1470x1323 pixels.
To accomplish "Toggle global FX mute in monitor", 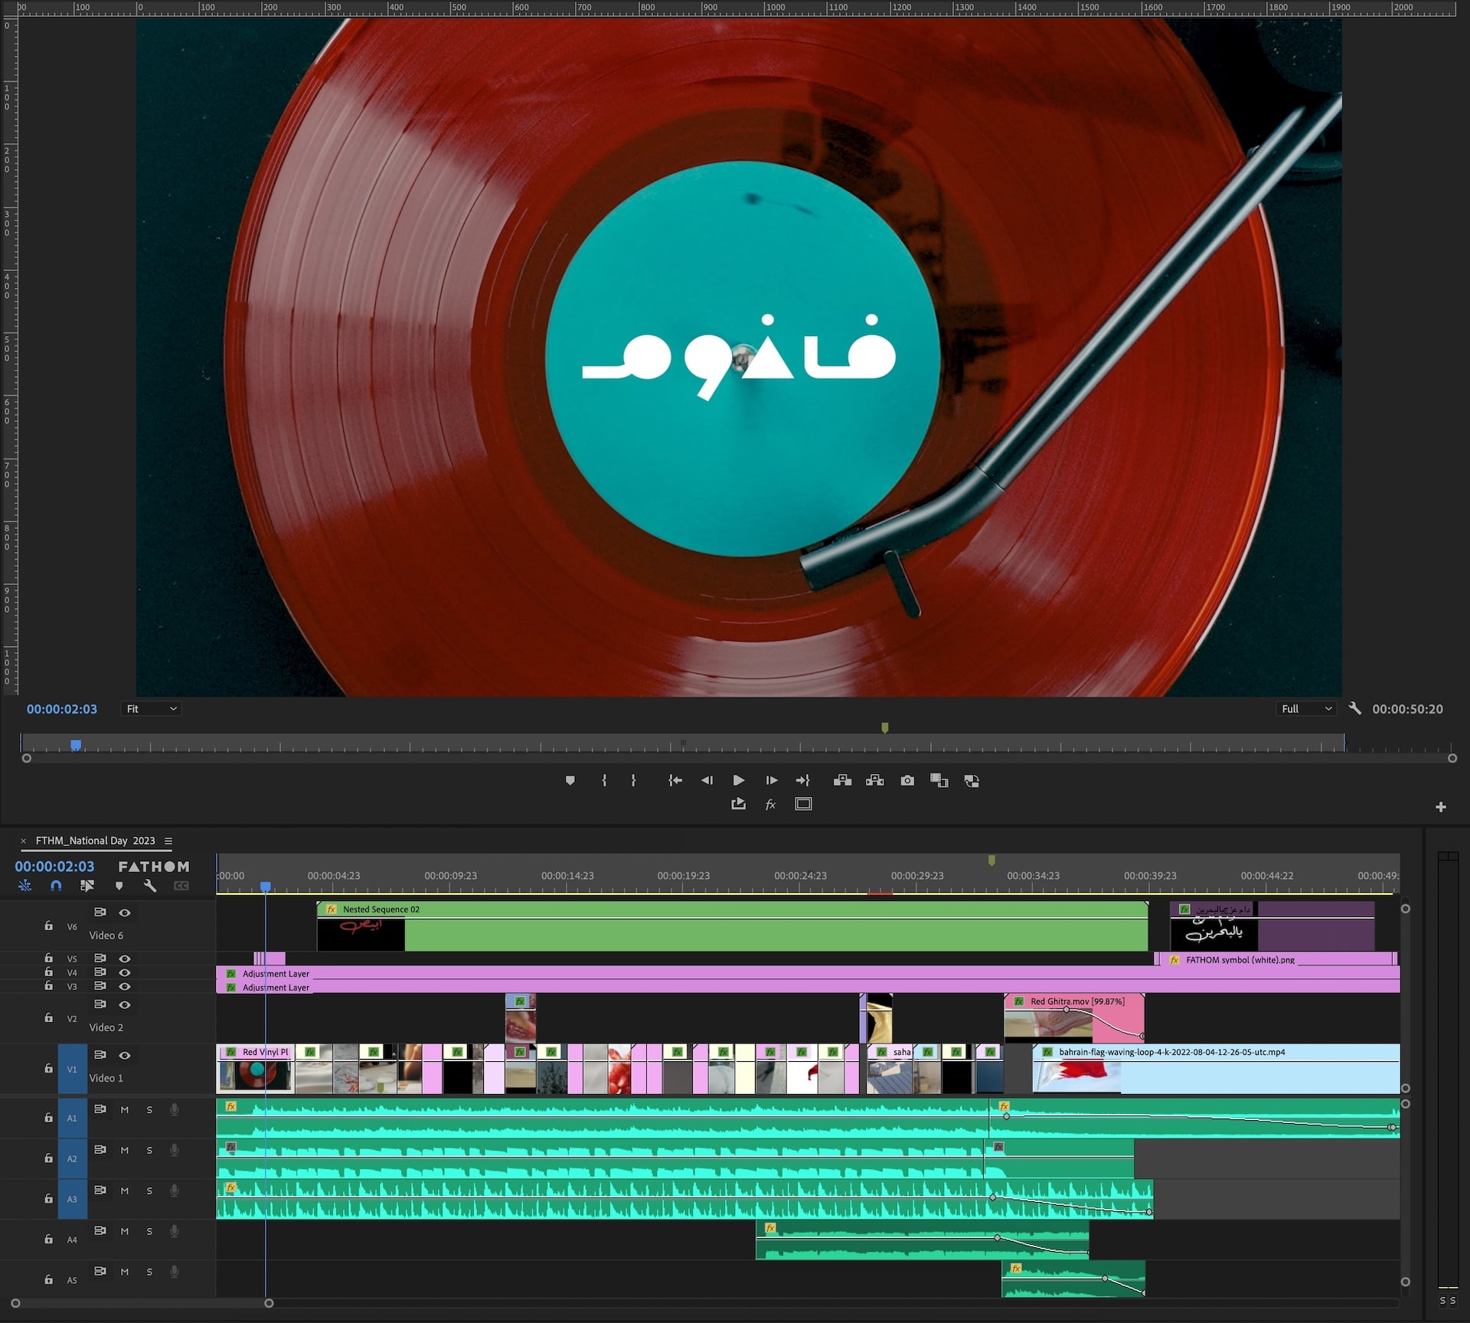I will [770, 804].
